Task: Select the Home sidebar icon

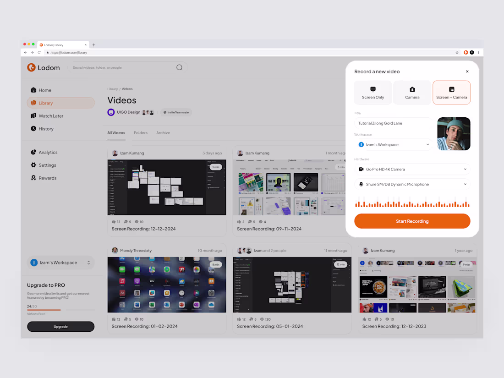Action: [x=34, y=90]
